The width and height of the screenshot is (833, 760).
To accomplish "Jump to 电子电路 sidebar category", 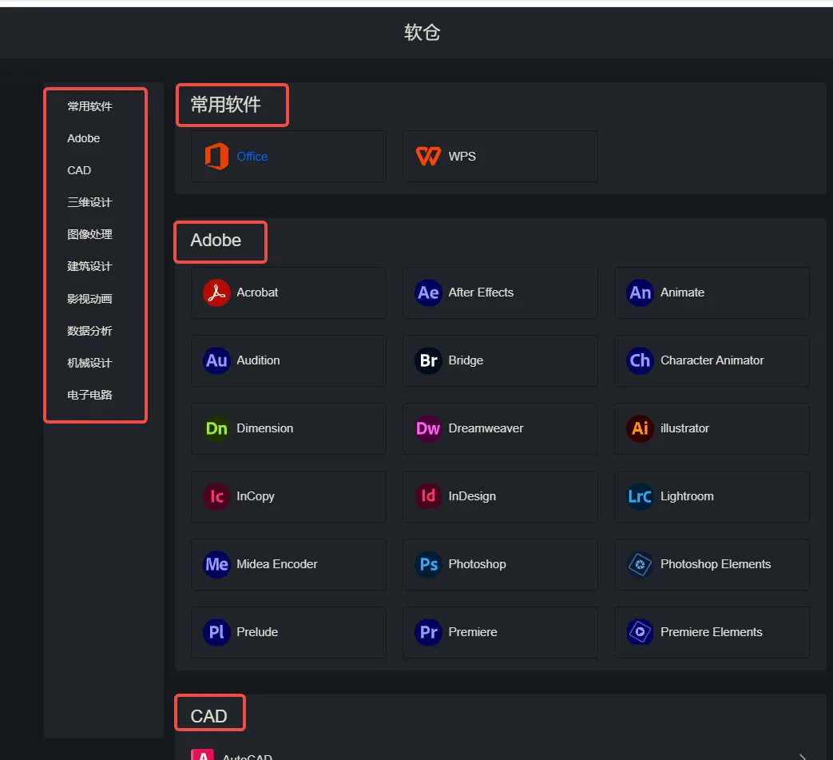I will click(89, 395).
